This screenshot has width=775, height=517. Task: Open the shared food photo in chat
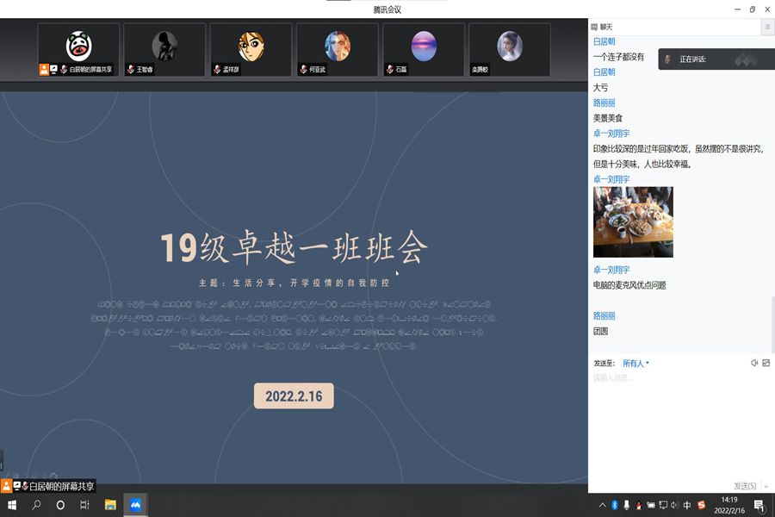633,221
